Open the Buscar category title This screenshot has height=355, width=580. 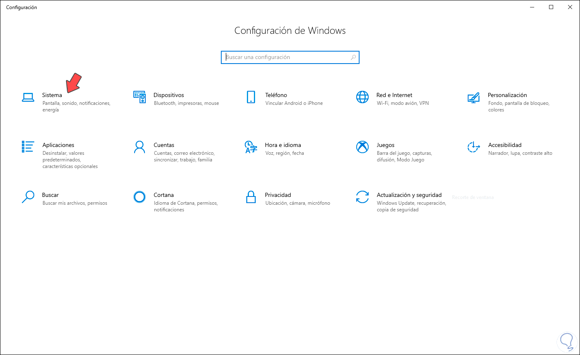50,195
